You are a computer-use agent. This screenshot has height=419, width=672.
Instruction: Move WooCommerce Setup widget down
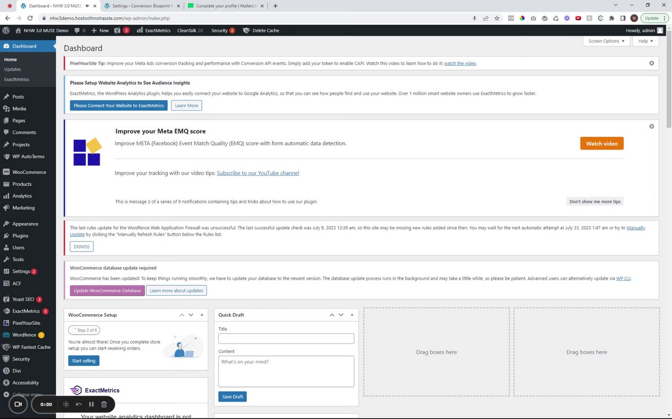191,315
